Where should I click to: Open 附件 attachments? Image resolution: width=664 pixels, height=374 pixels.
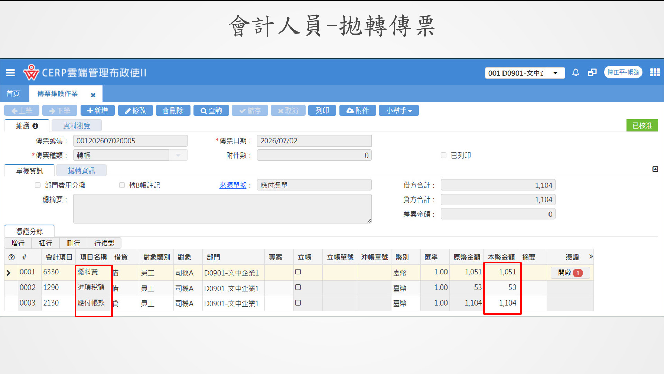point(358,111)
